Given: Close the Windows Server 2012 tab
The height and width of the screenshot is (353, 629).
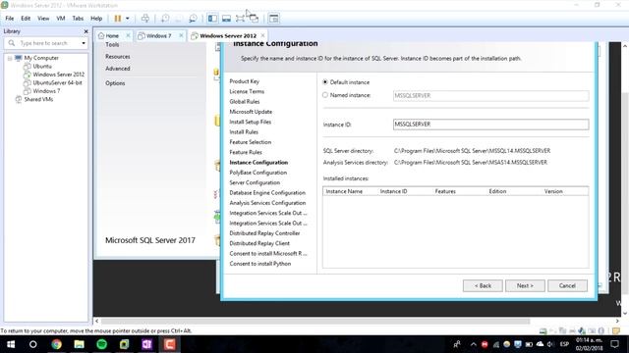Looking at the screenshot, I should (262, 35).
